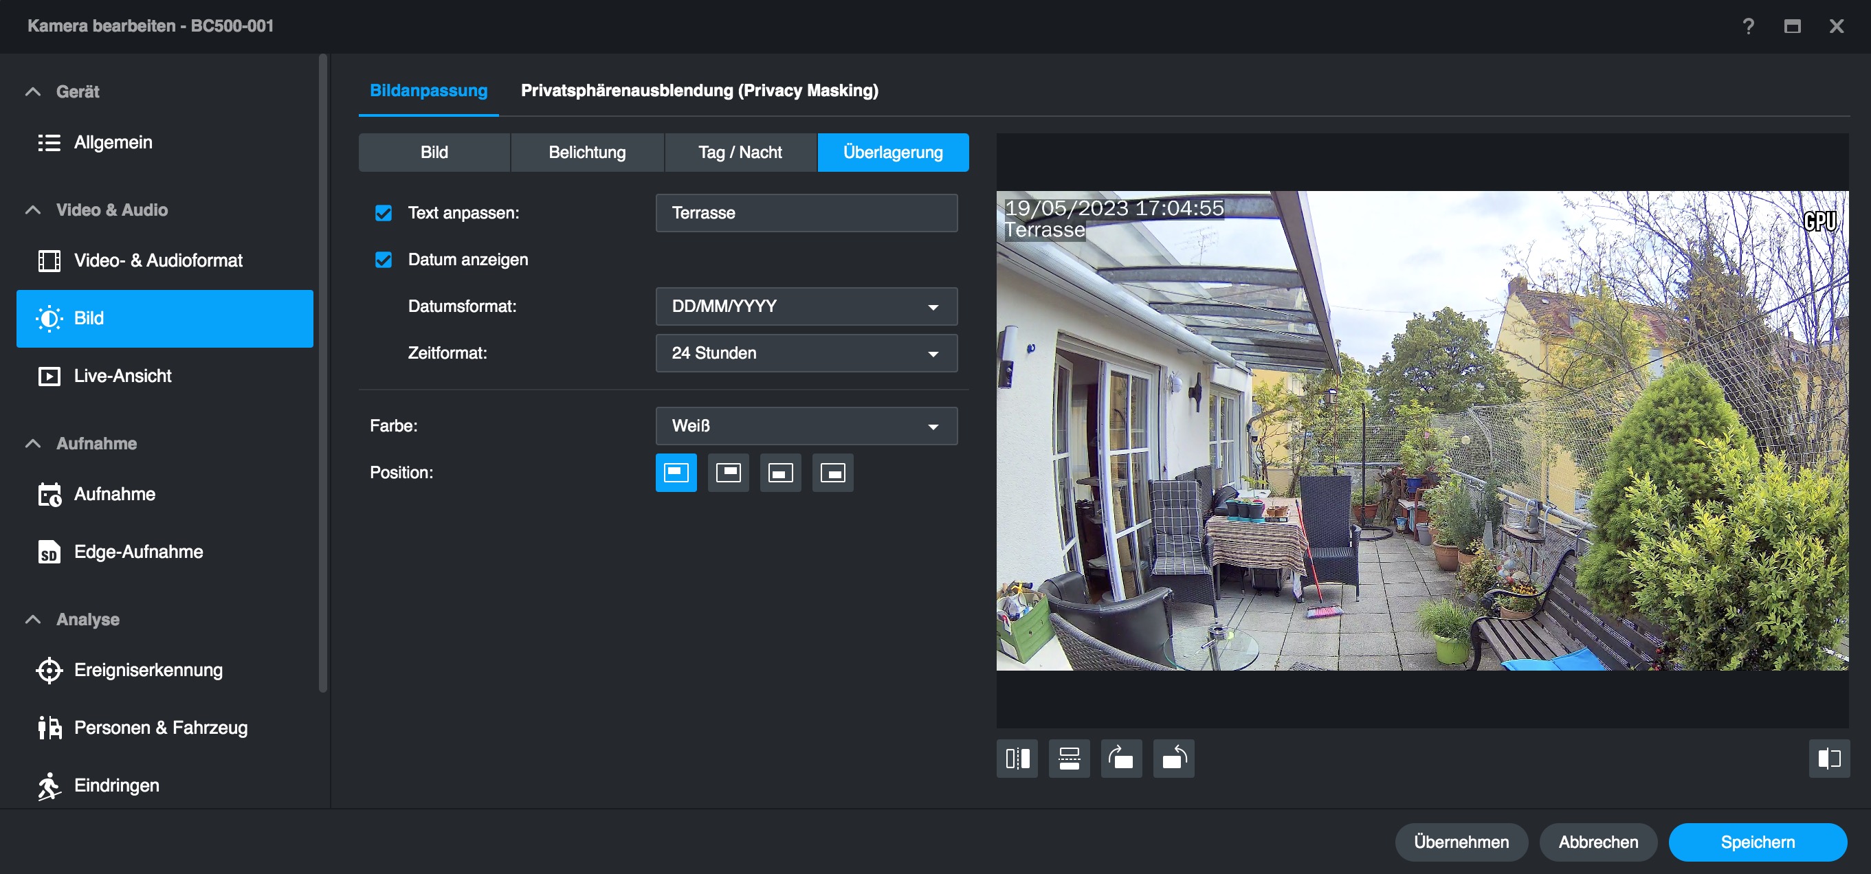The image size is (1871, 874).
Task: Toggle the side panel icon under the preview
Action: click(1829, 759)
